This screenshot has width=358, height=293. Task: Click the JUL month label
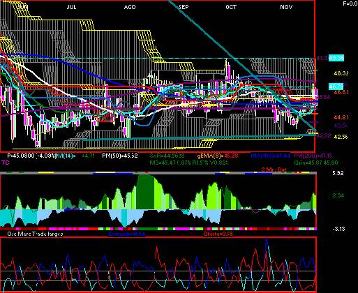coord(71,7)
